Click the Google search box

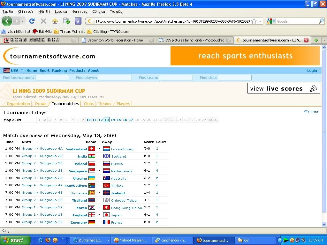coord(297,21)
